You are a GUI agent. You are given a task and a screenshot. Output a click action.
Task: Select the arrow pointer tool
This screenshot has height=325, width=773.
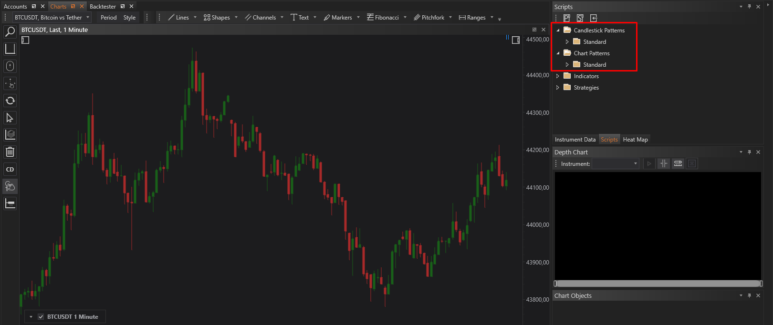[x=10, y=118]
